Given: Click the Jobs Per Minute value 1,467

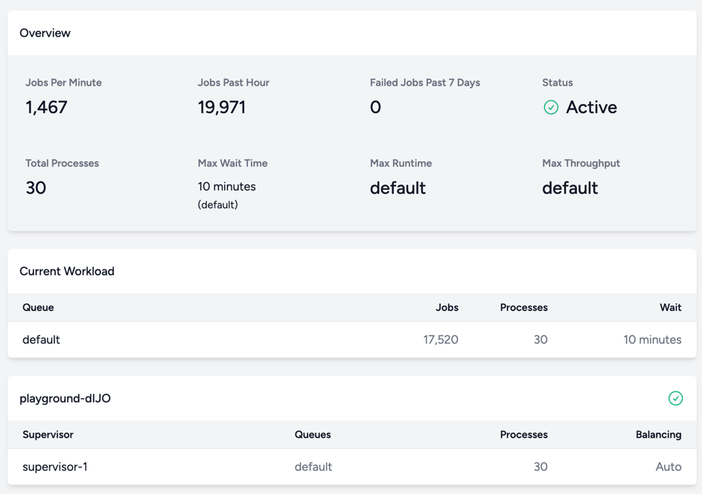Looking at the screenshot, I should tap(47, 107).
